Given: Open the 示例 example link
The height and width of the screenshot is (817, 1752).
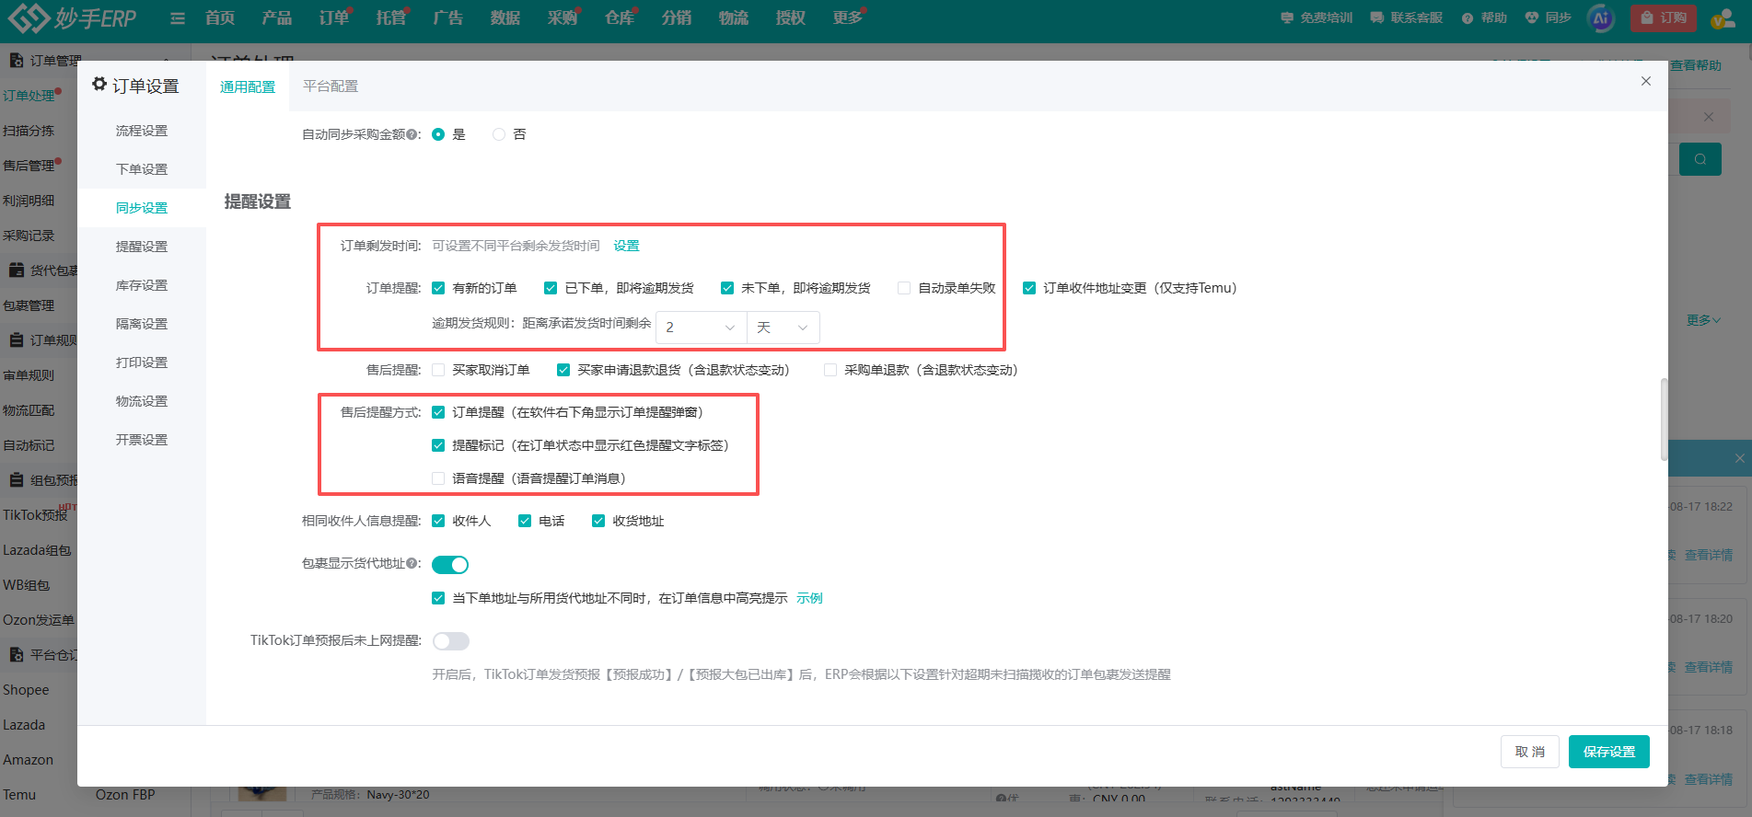Looking at the screenshot, I should [x=809, y=598].
